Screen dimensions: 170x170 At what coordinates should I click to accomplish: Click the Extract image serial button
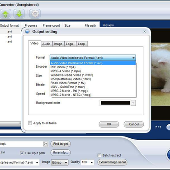112,162
